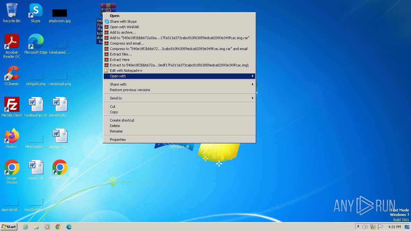Choose Edit with Notepad++
411x231 pixels.
(x=179, y=71)
